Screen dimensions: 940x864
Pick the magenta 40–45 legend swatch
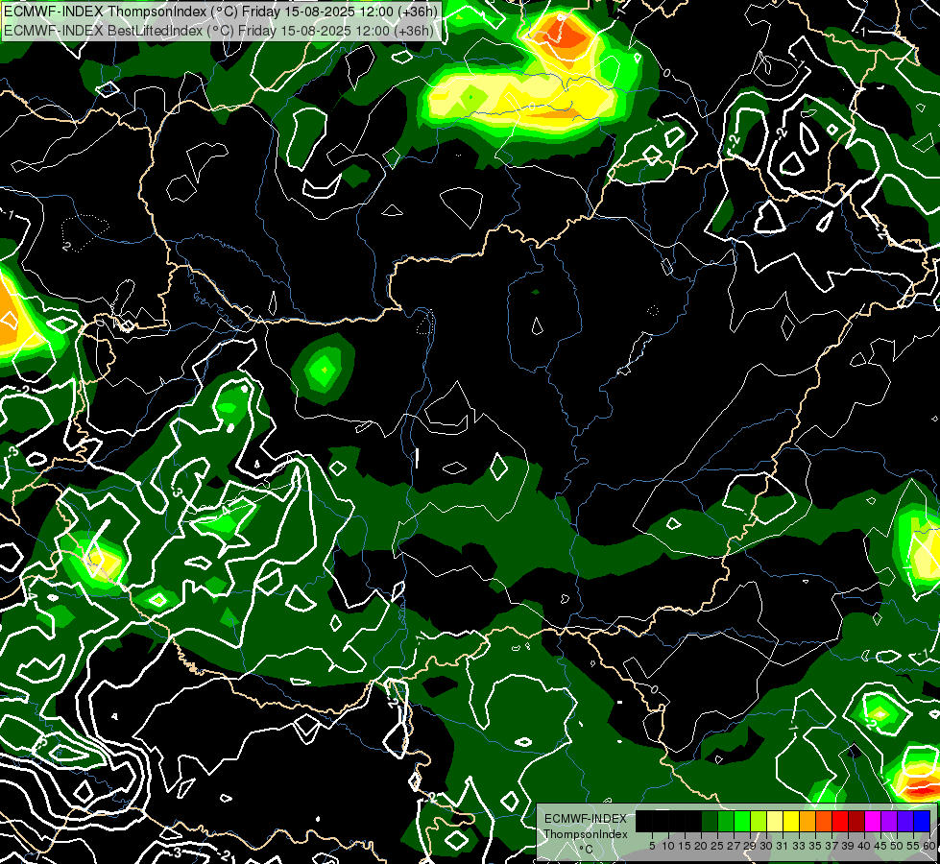coord(872,821)
